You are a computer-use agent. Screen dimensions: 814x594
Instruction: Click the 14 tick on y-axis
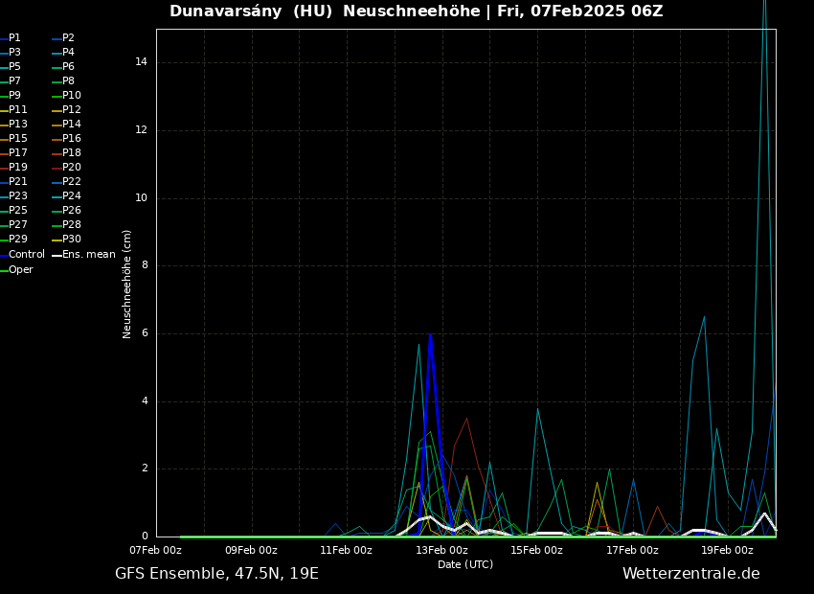point(141,62)
